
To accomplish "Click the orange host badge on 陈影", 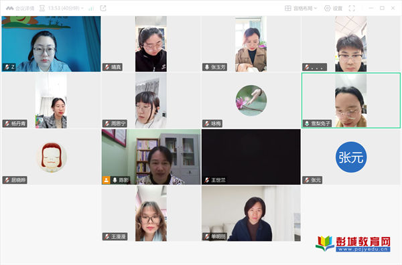I will pyautogui.click(x=106, y=180).
